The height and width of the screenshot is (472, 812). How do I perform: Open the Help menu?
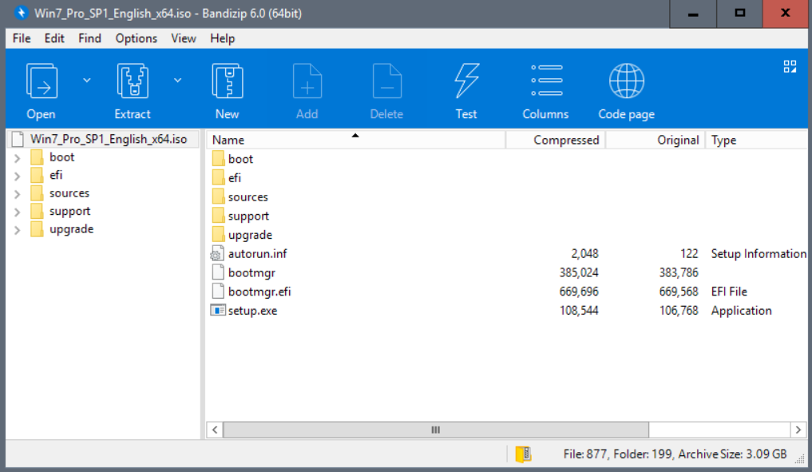coord(222,38)
